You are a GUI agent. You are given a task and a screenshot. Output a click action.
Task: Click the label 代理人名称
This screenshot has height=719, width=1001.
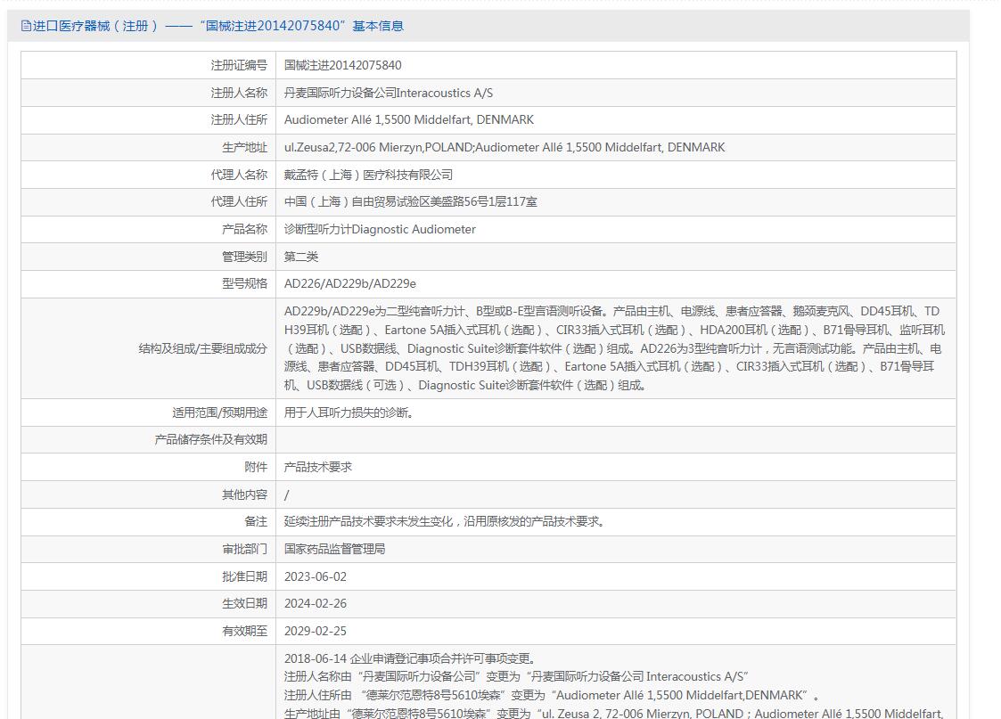click(239, 175)
